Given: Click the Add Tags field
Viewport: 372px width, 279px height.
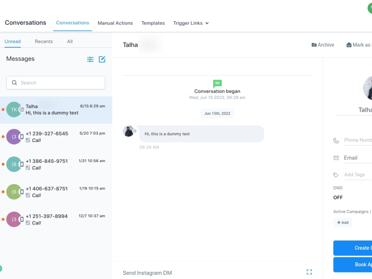Looking at the screenshot, I should pyautogui.click(x=358, y=175).
